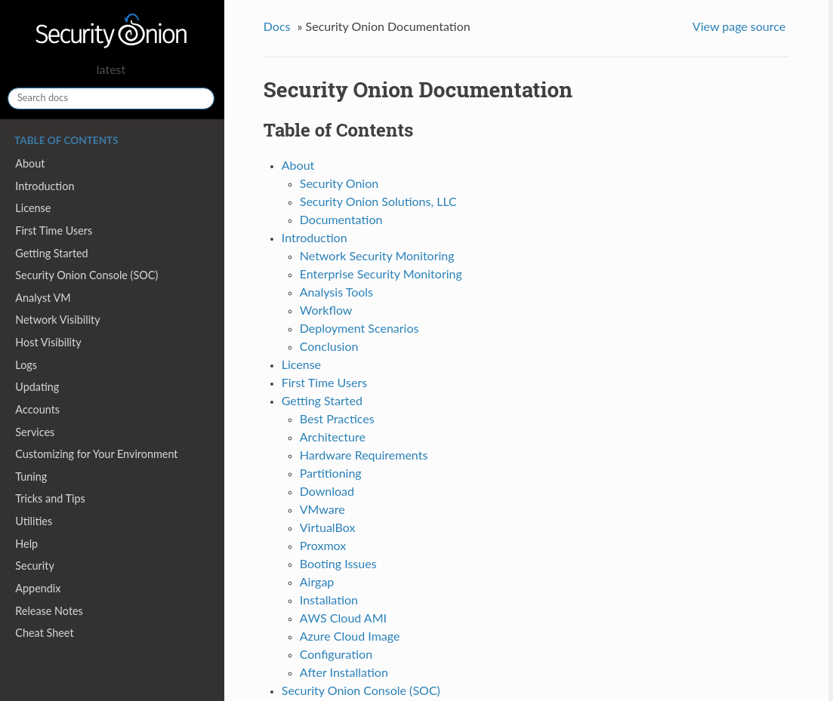Image resolution: width=833 pixels, height=701 pixels.
Task: Select the Airgap link in Table of Contents
Action: point(316,583)
